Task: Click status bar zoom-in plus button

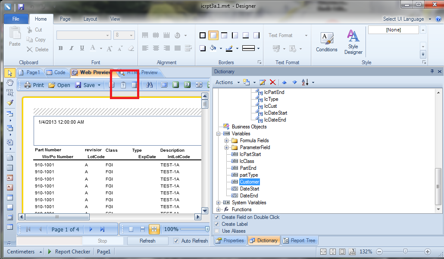Action: [x=428, y=252]
